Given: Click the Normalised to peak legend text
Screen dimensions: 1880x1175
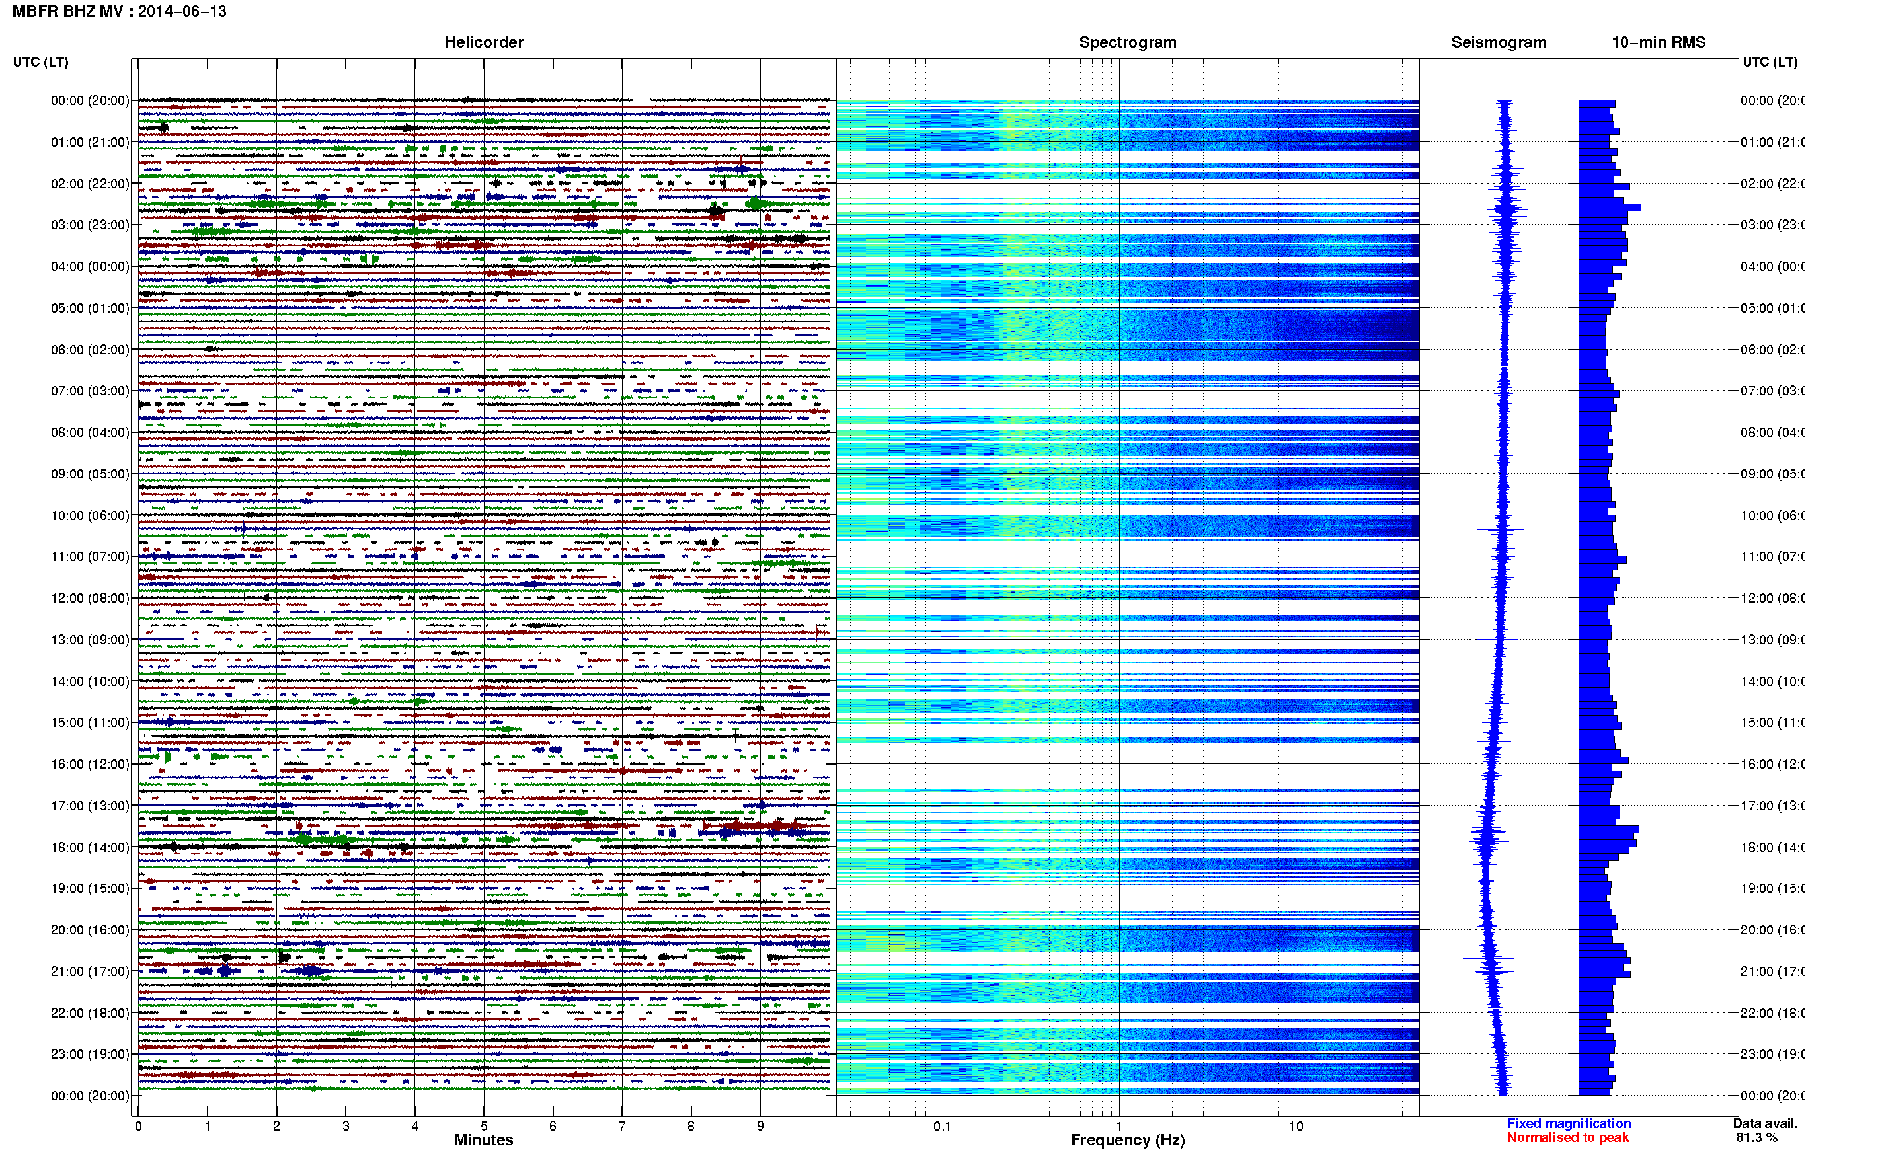Looking at the screenshot, I should [1567, 1138].
